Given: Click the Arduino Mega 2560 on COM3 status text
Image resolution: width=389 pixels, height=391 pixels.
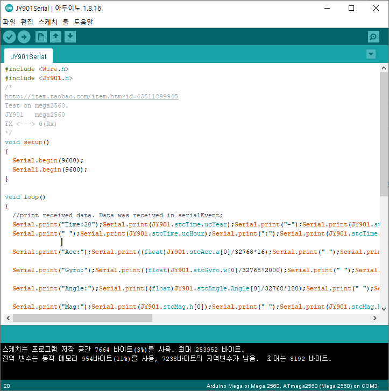Looking at the screenshot, I should (292, 386).
